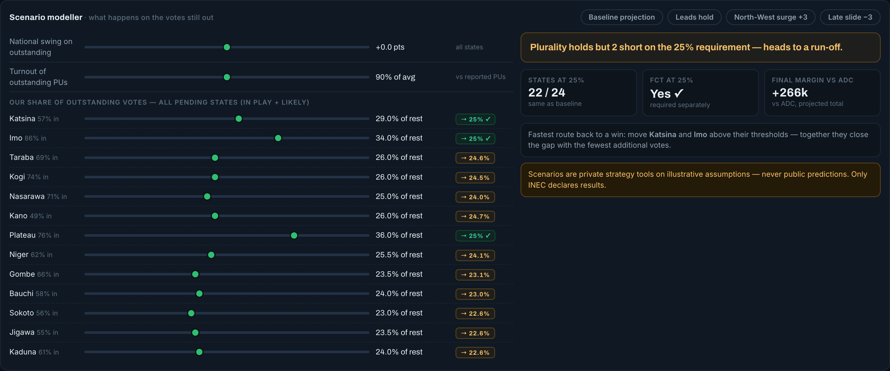Screen dimensions: 890x371
Task: Click the 'Kaduna 61% in' row label
Action: (x=34, y=352)
